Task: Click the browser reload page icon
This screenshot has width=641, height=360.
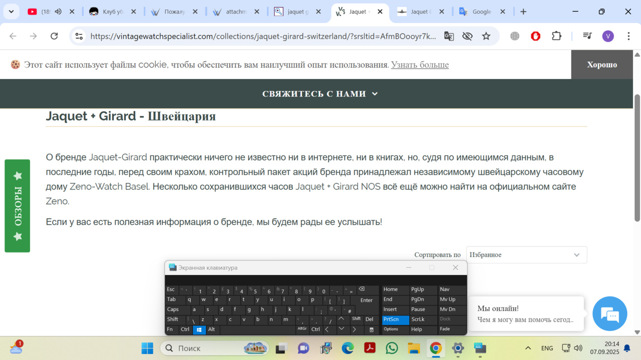Action: [54, 36]
